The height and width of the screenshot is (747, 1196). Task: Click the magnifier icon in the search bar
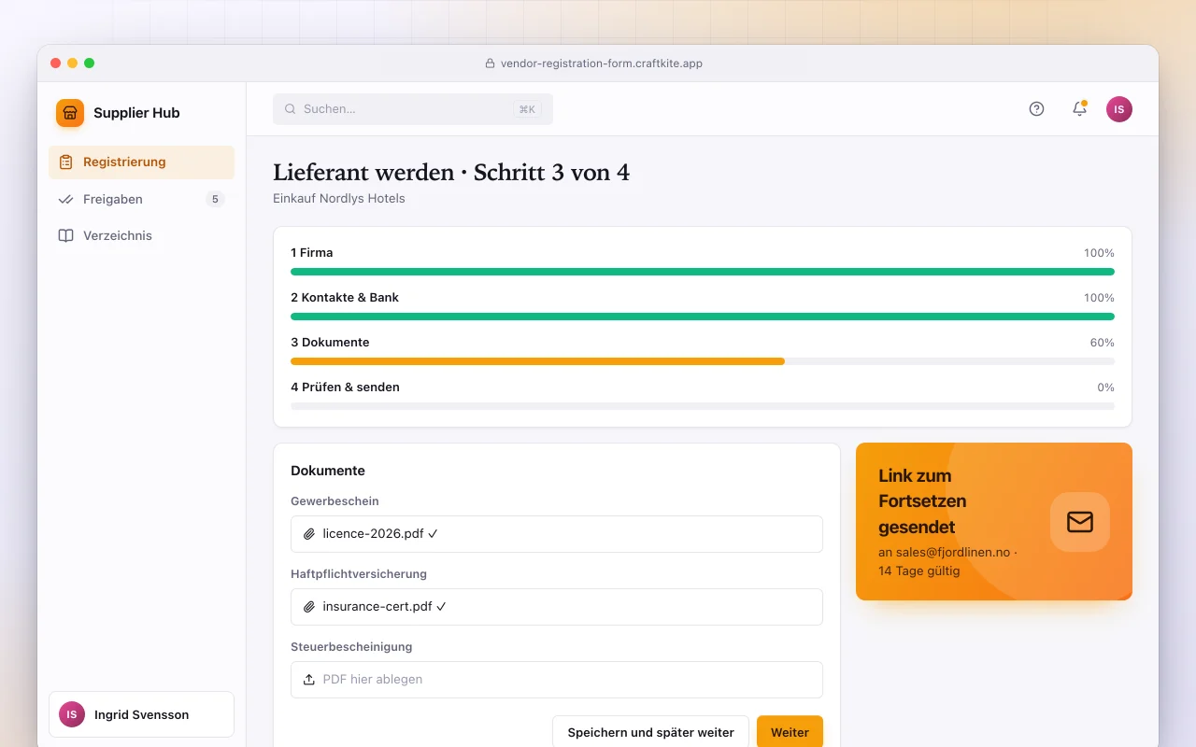click(x=291, y=109)
